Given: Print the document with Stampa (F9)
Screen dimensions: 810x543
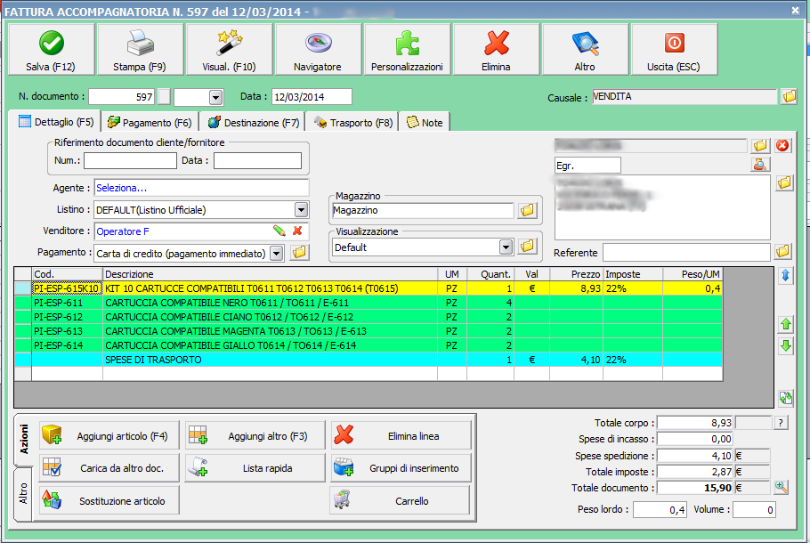Looking at the screenshot, I should 140,50.
